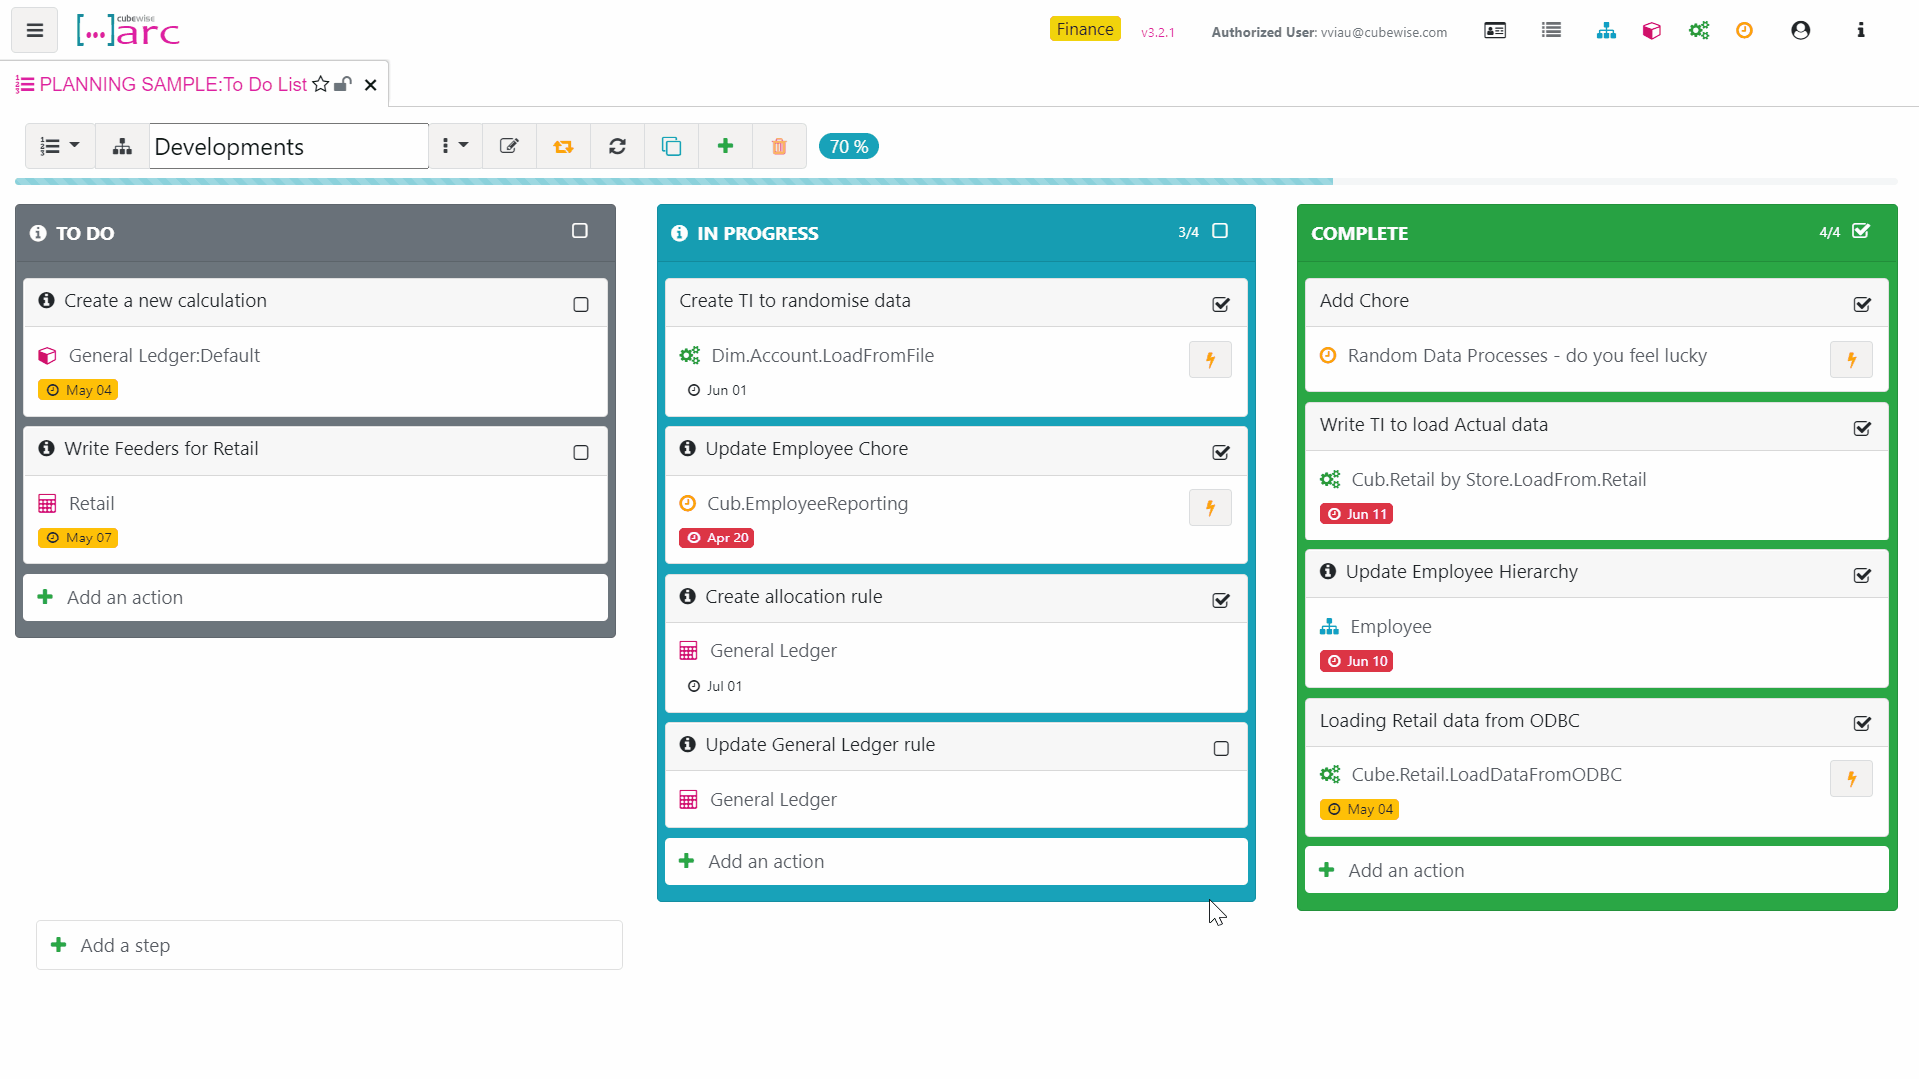
Task: Select the Dimensions hierarchy icon in the header
Action: 1606,31
